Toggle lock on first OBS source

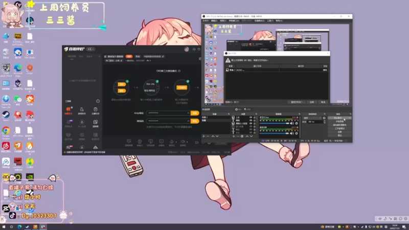click(x=255, y=118)
